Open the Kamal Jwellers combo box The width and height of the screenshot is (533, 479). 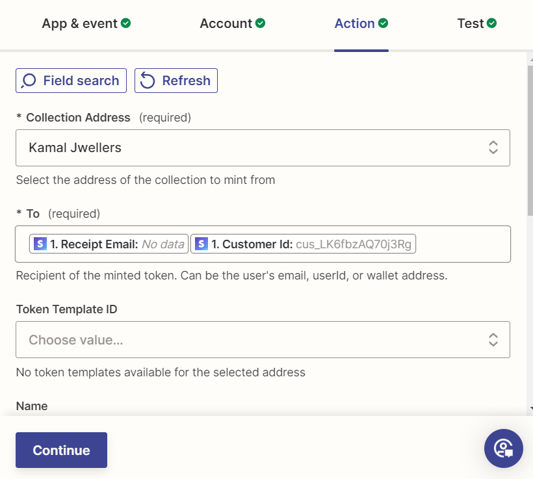[247, 148]
